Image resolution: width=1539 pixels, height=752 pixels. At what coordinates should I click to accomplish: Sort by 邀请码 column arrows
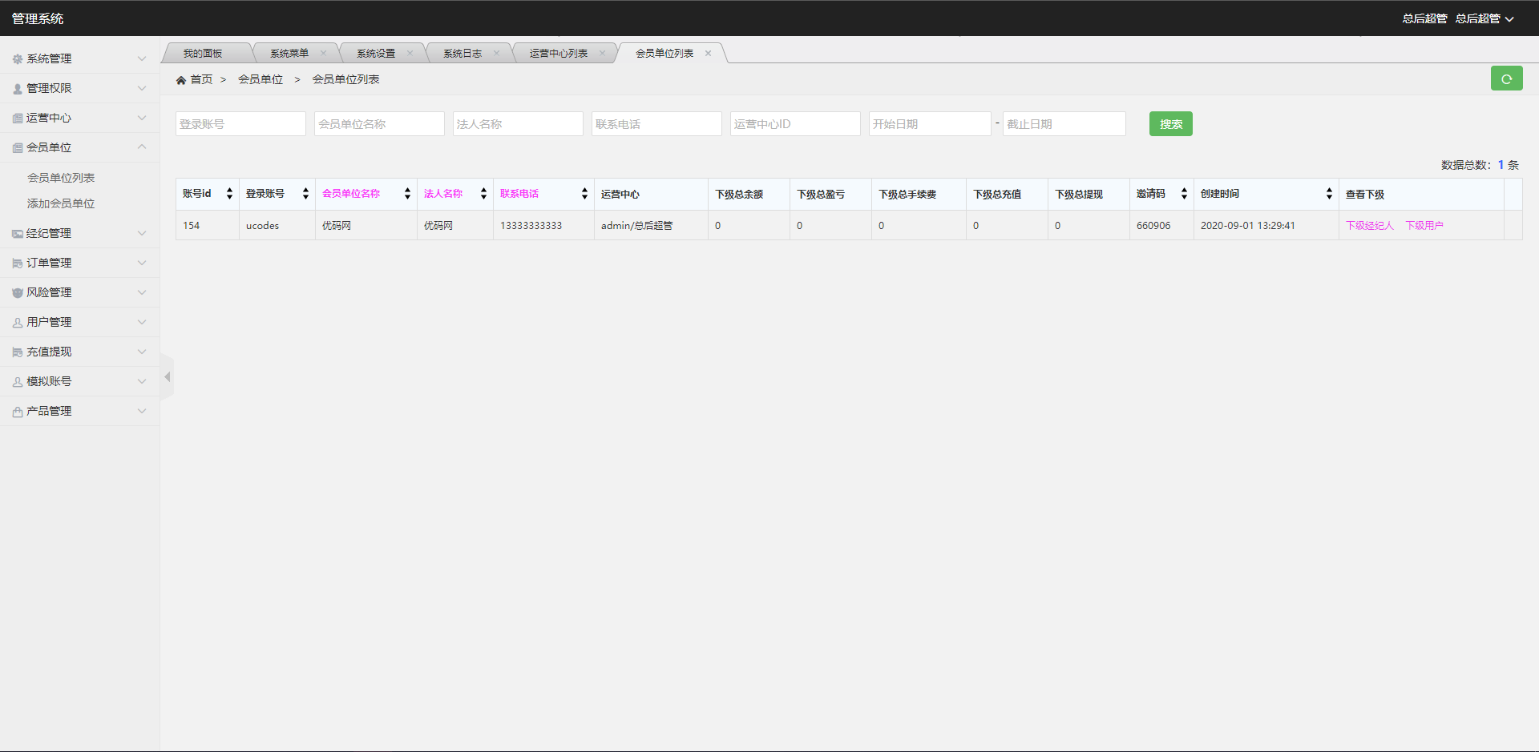(1183, 194)
